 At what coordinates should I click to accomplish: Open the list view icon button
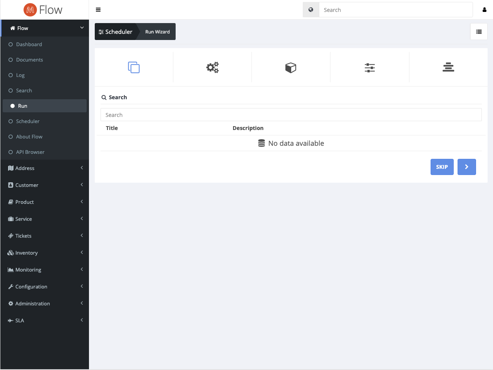[479, 32]
